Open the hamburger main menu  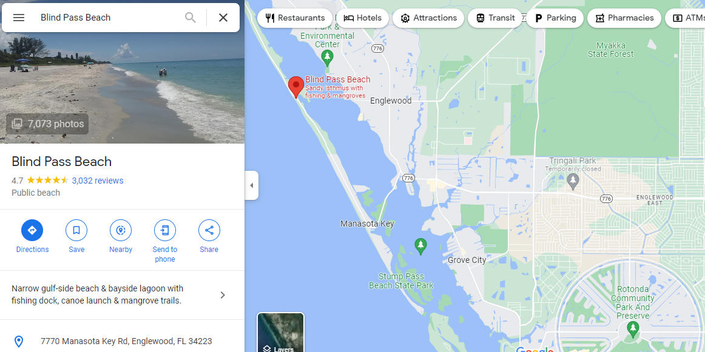19,18
